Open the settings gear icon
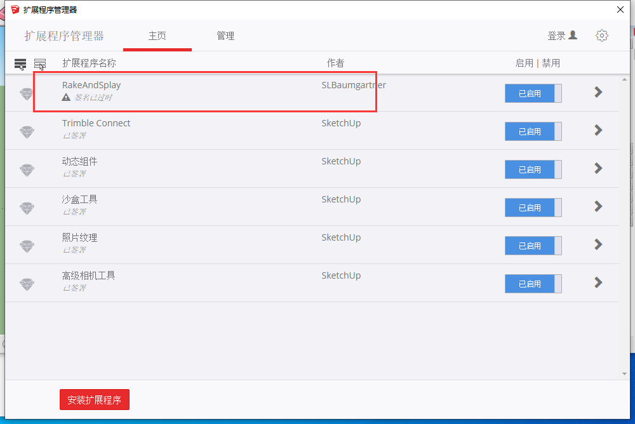This screenshot has width=635, height=424. coord(602,36)
